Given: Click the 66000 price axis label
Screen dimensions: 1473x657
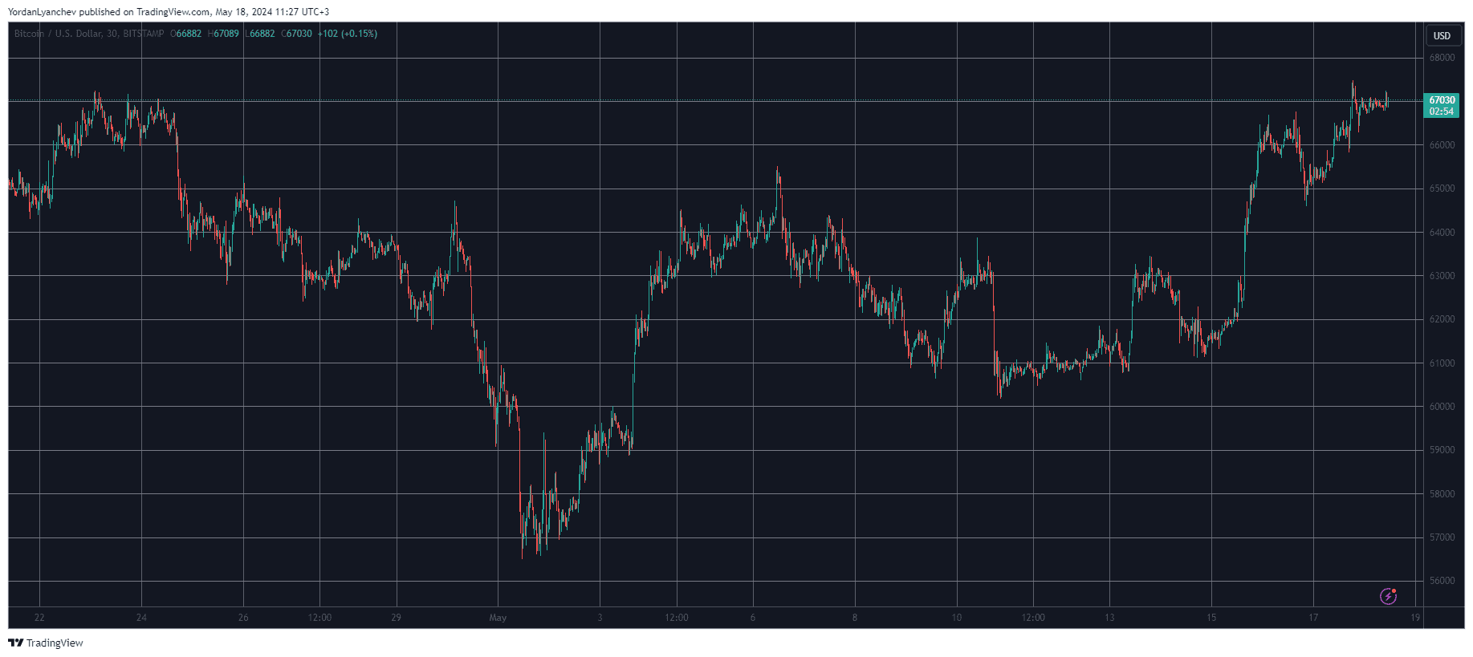Looking at the screenshot, I should point(1442,145).
